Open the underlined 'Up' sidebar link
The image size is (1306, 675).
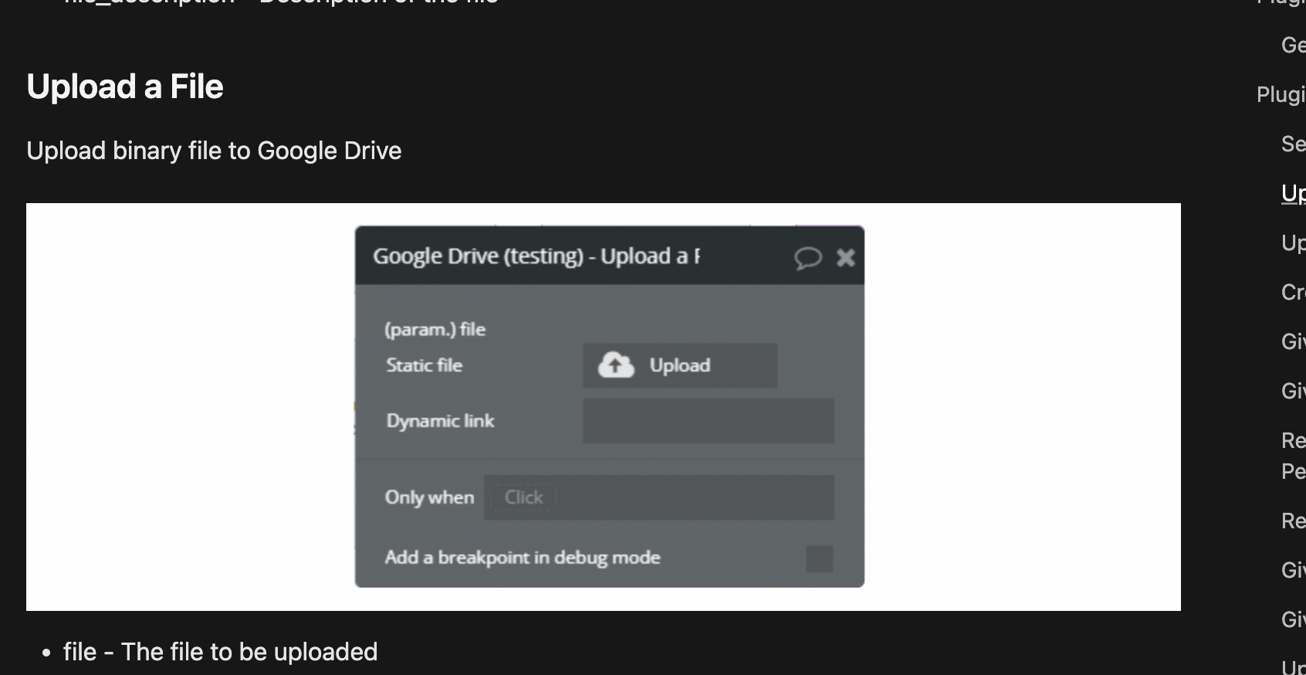point(1294,193)
